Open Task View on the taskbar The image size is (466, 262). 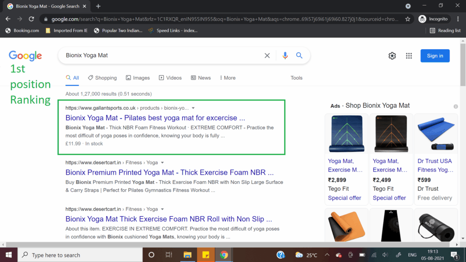tap(169, 255)
